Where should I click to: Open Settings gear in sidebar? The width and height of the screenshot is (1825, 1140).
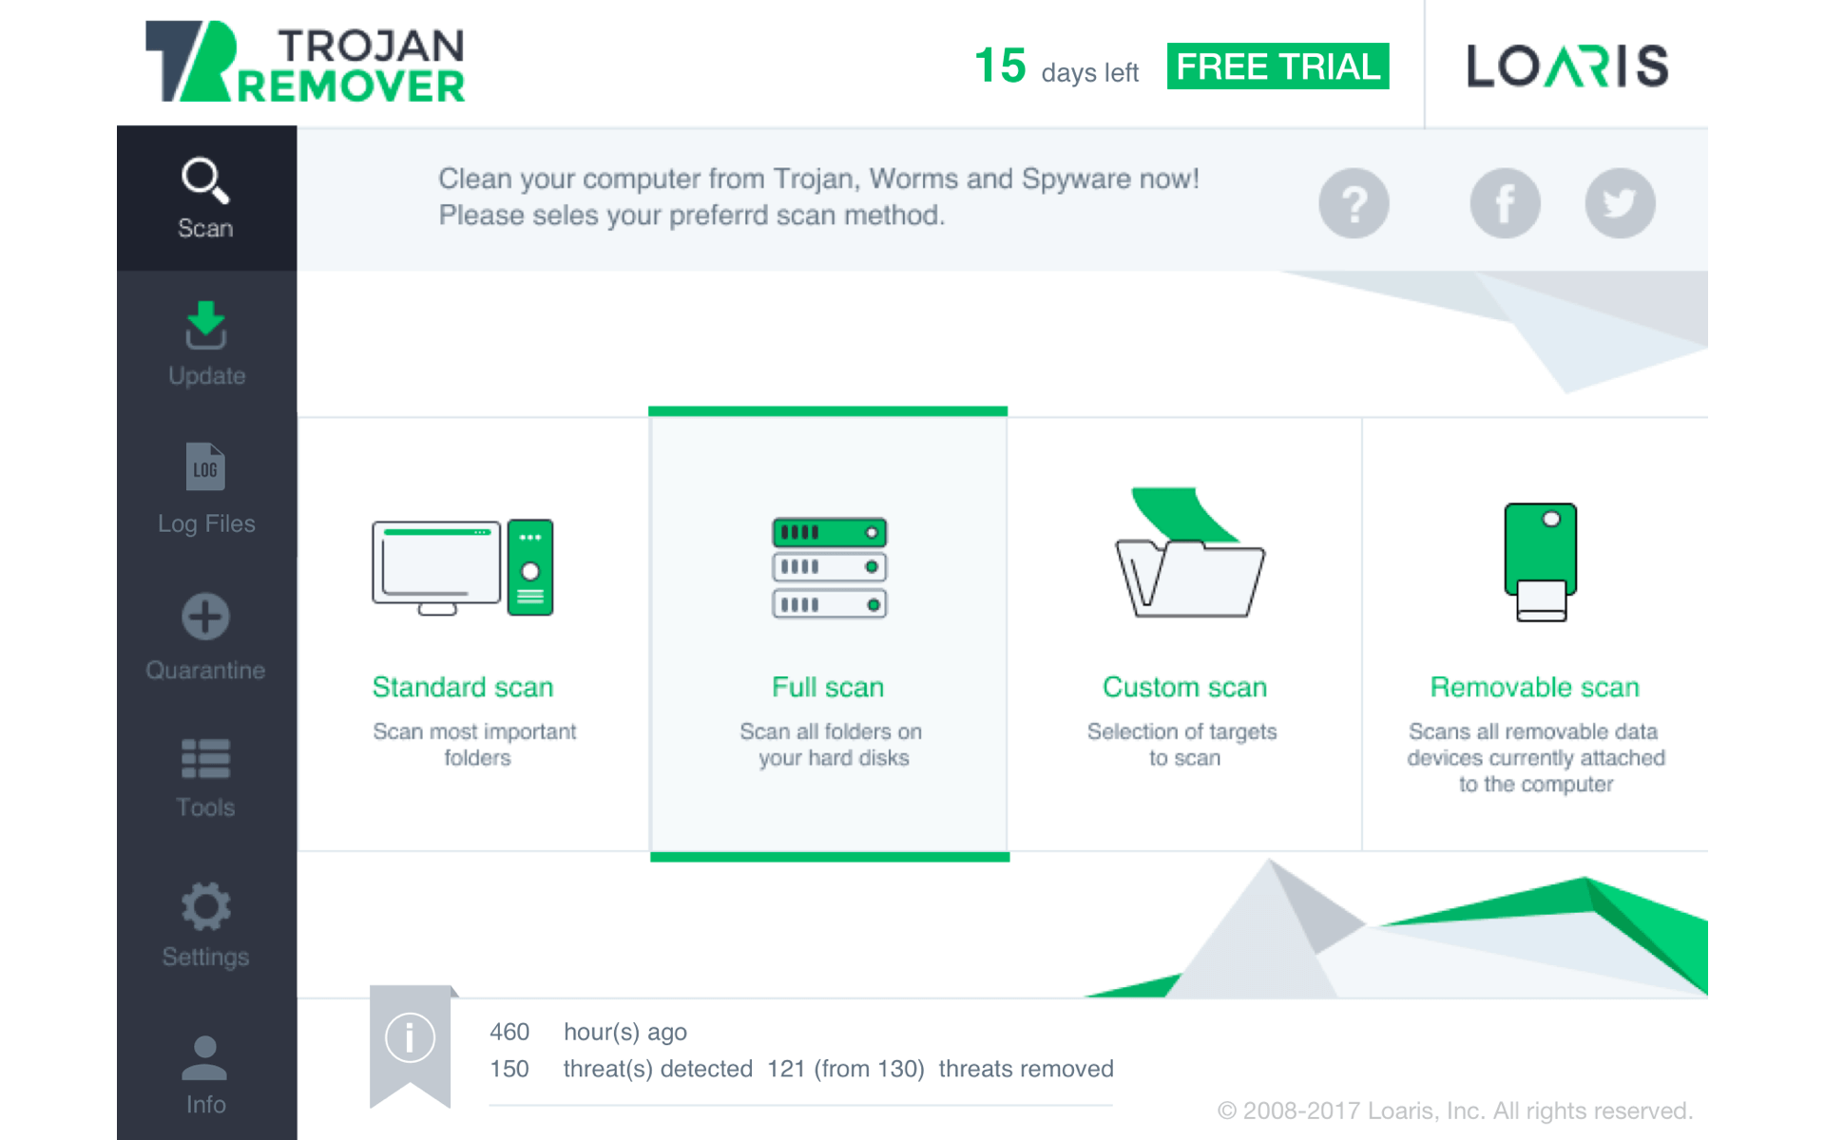pyautogui.click(x=206, y=906)
